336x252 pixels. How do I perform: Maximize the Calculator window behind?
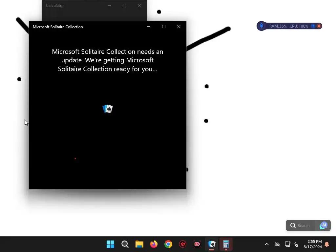click(x=124, y=6)
